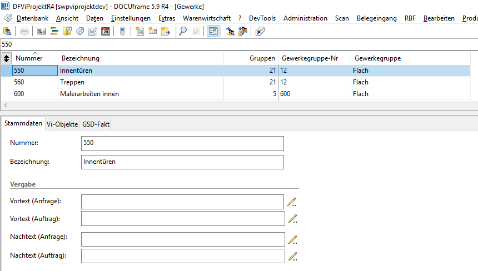Click the search field containing 550
This screenshot has width=478, height=271.
(239, 44)
